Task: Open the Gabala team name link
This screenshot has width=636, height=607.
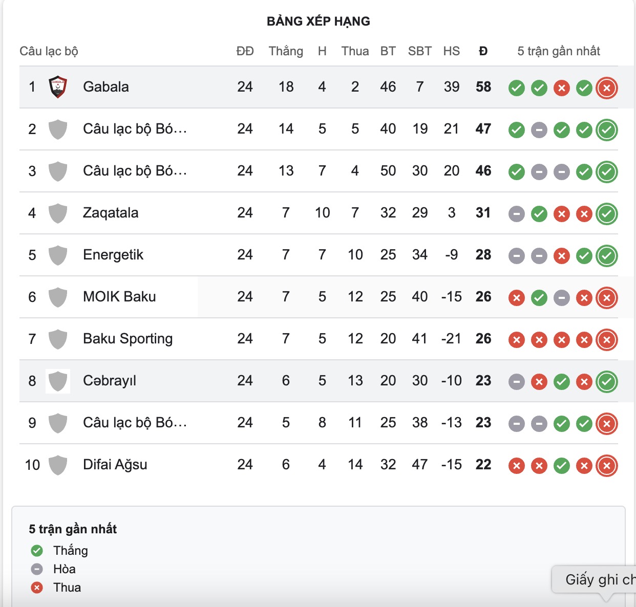Action: tap(106, 87)
